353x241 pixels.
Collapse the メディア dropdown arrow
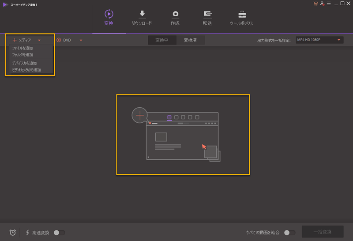tap(39, 40)
